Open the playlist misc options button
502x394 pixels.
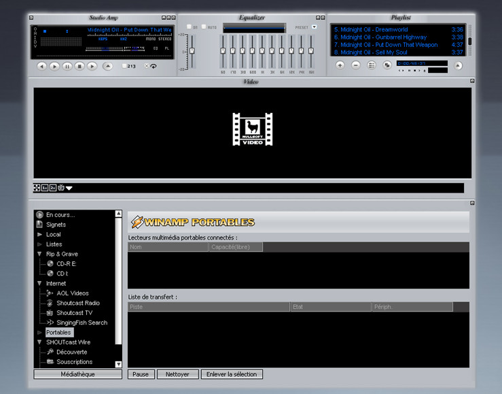point(387,65)
